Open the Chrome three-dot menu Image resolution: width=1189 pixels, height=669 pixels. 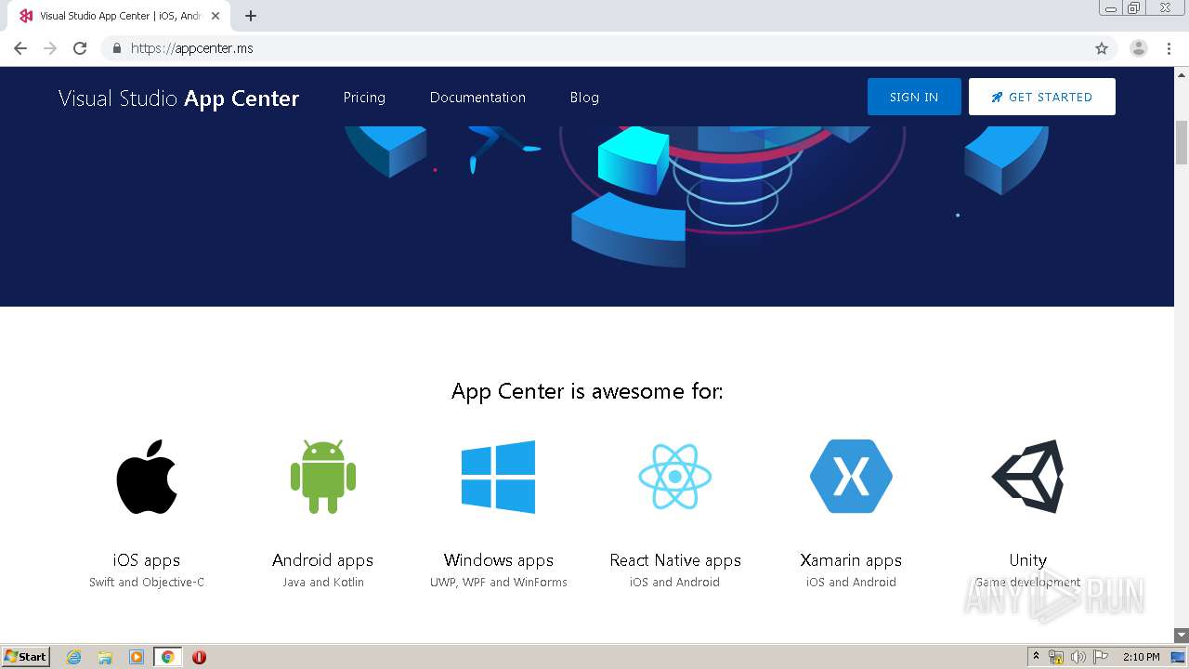[1169, 48]
